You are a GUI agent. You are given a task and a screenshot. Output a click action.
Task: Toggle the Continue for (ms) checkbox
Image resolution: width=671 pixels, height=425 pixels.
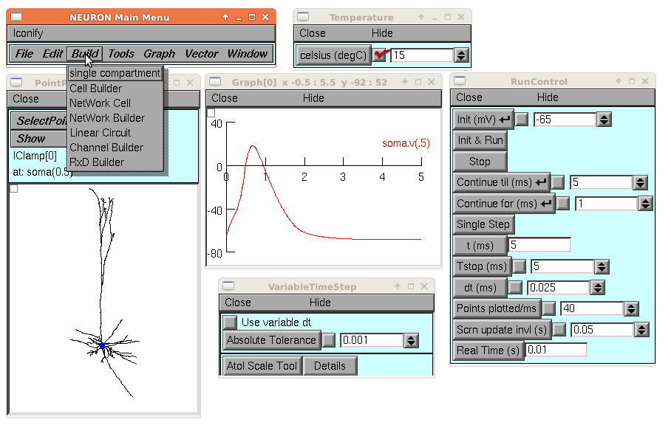pos(563,204)
